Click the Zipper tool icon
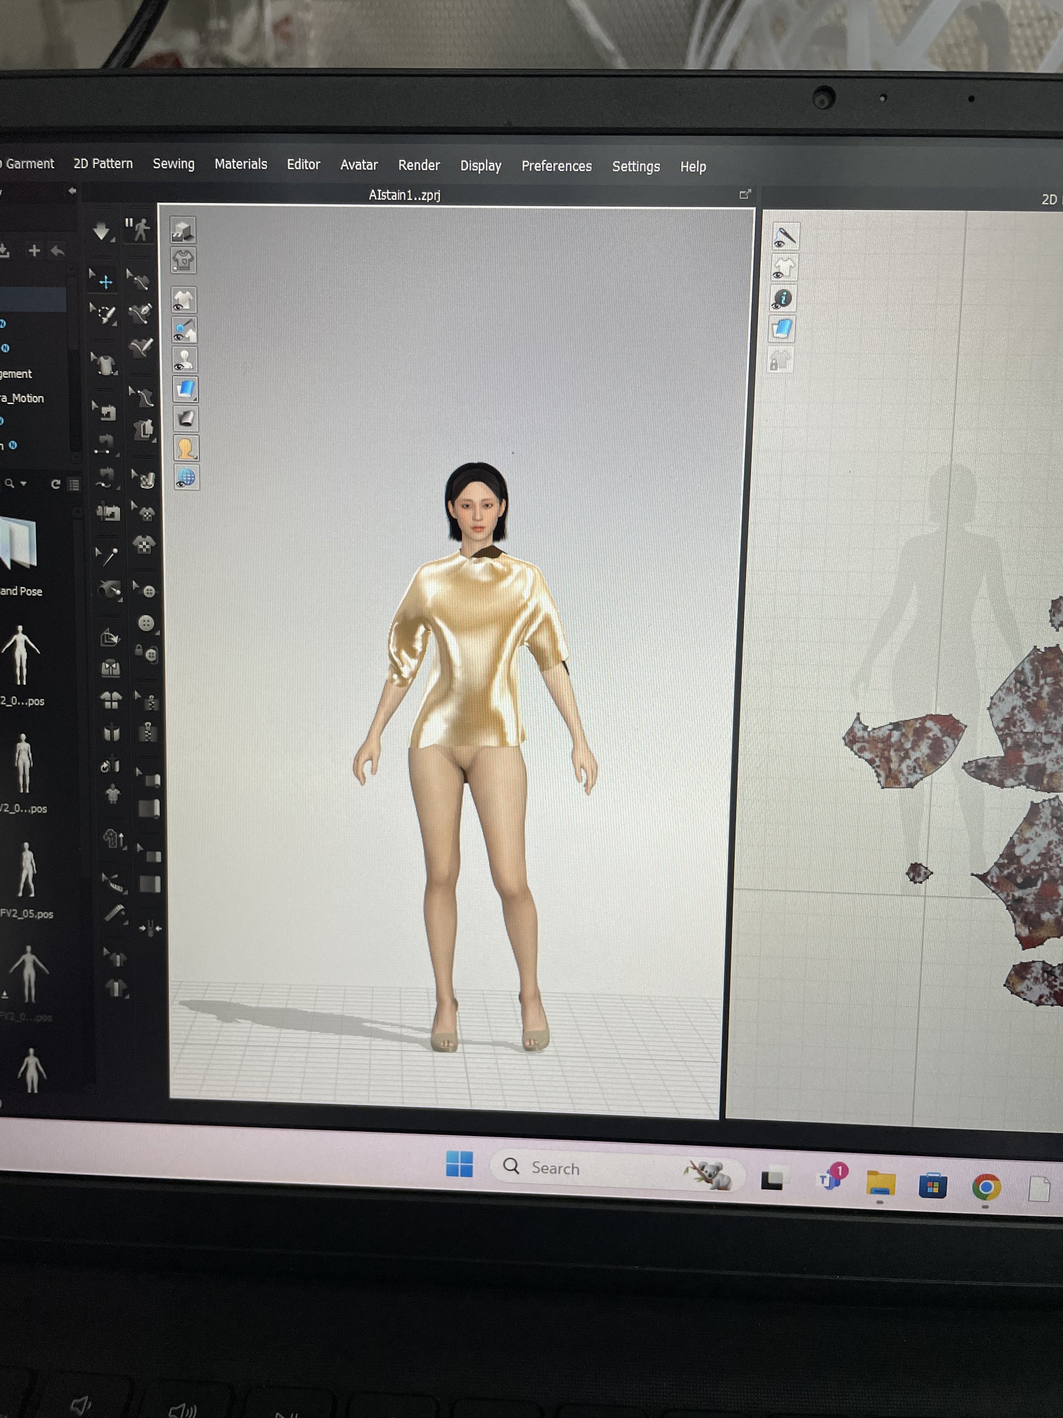The image size is (1063, 1418). [148, 731]
